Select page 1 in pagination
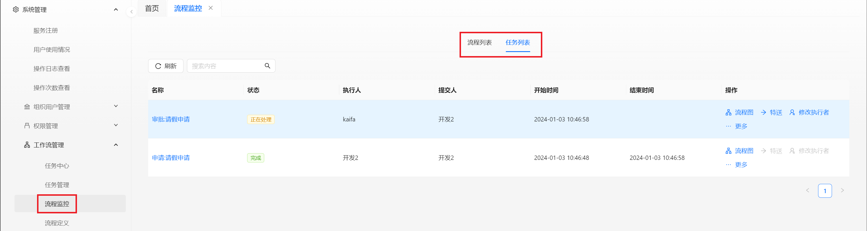 (x=824, y=191)
